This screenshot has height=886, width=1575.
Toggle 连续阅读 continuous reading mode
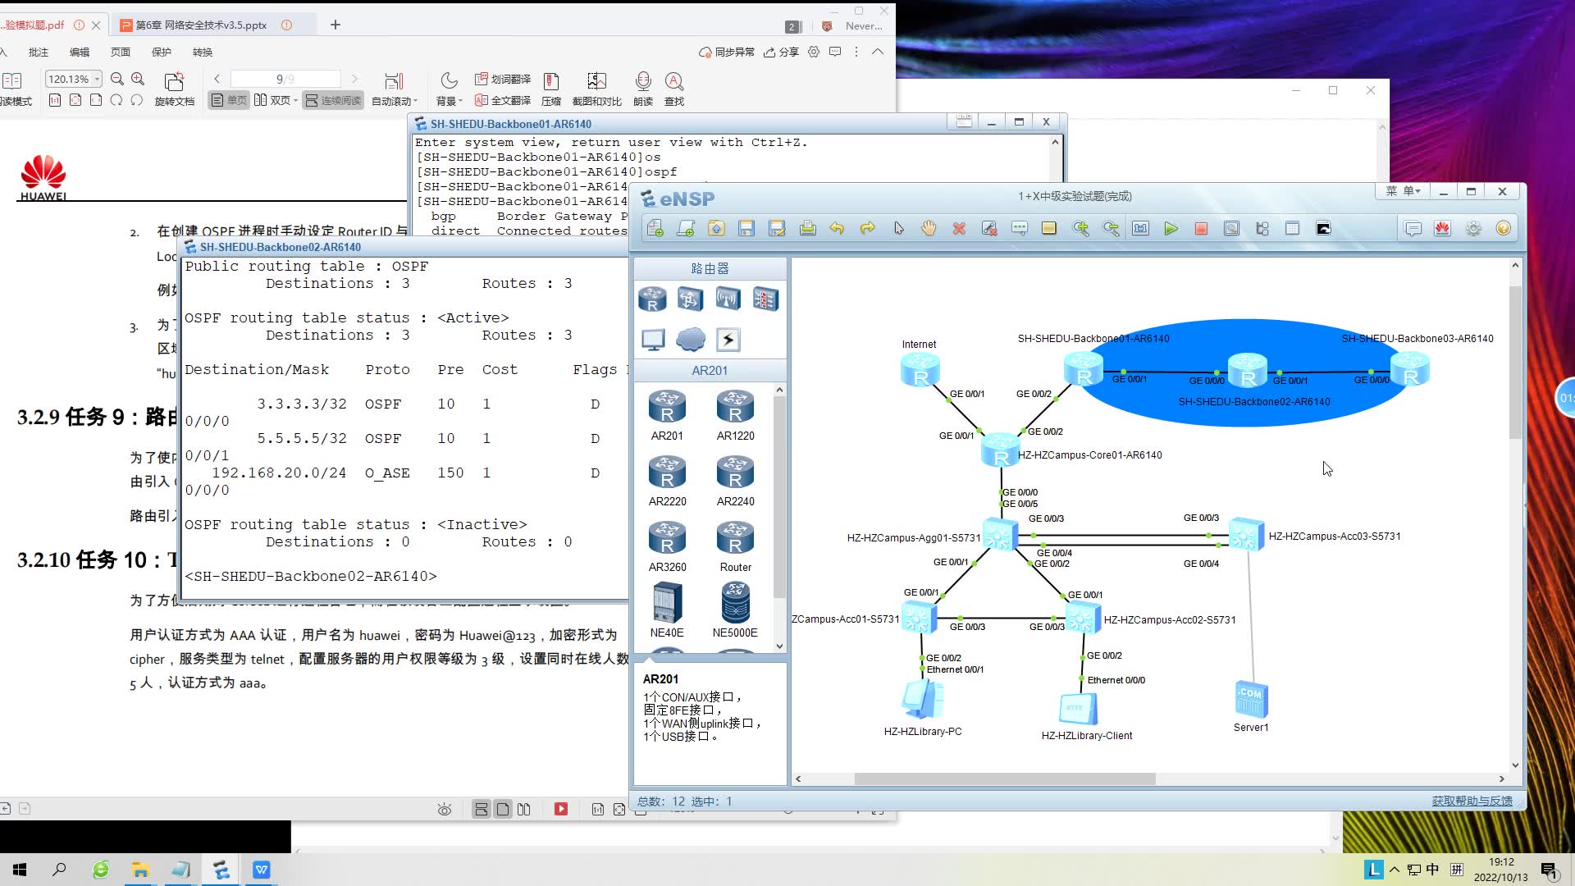(x=333, y=100)
